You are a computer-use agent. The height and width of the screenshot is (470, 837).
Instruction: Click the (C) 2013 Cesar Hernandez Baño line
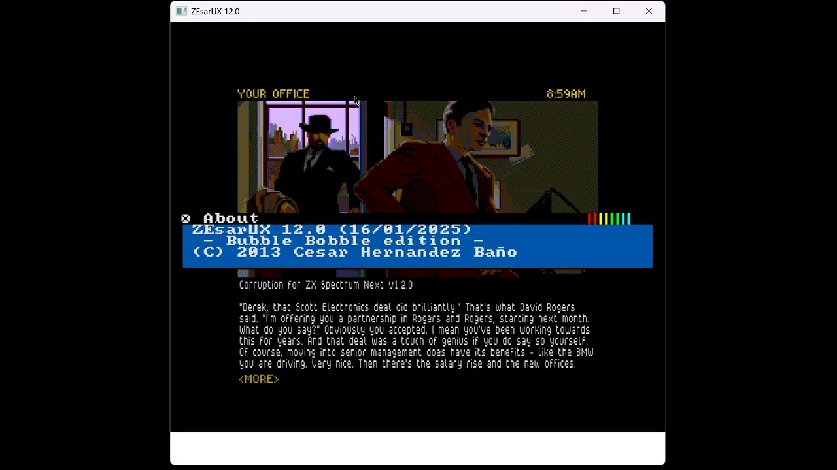tap(355, 252)
